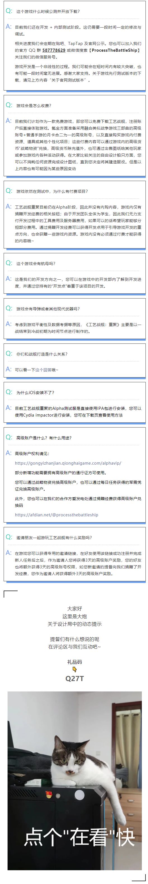
Task: Click the QQ group number 587778629
Action: 54,50
